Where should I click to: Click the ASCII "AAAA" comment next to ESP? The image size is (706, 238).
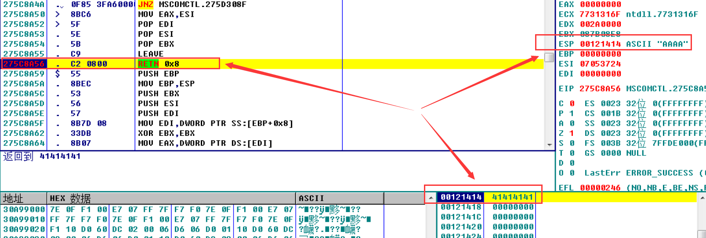tap(657, 44)
